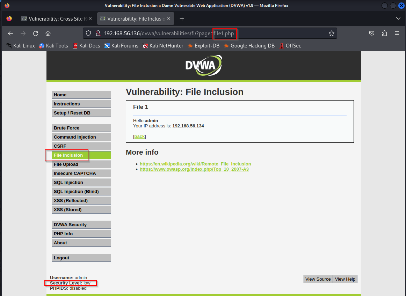
Task: Click the Firefox back arrow
Action: (10, 34)
